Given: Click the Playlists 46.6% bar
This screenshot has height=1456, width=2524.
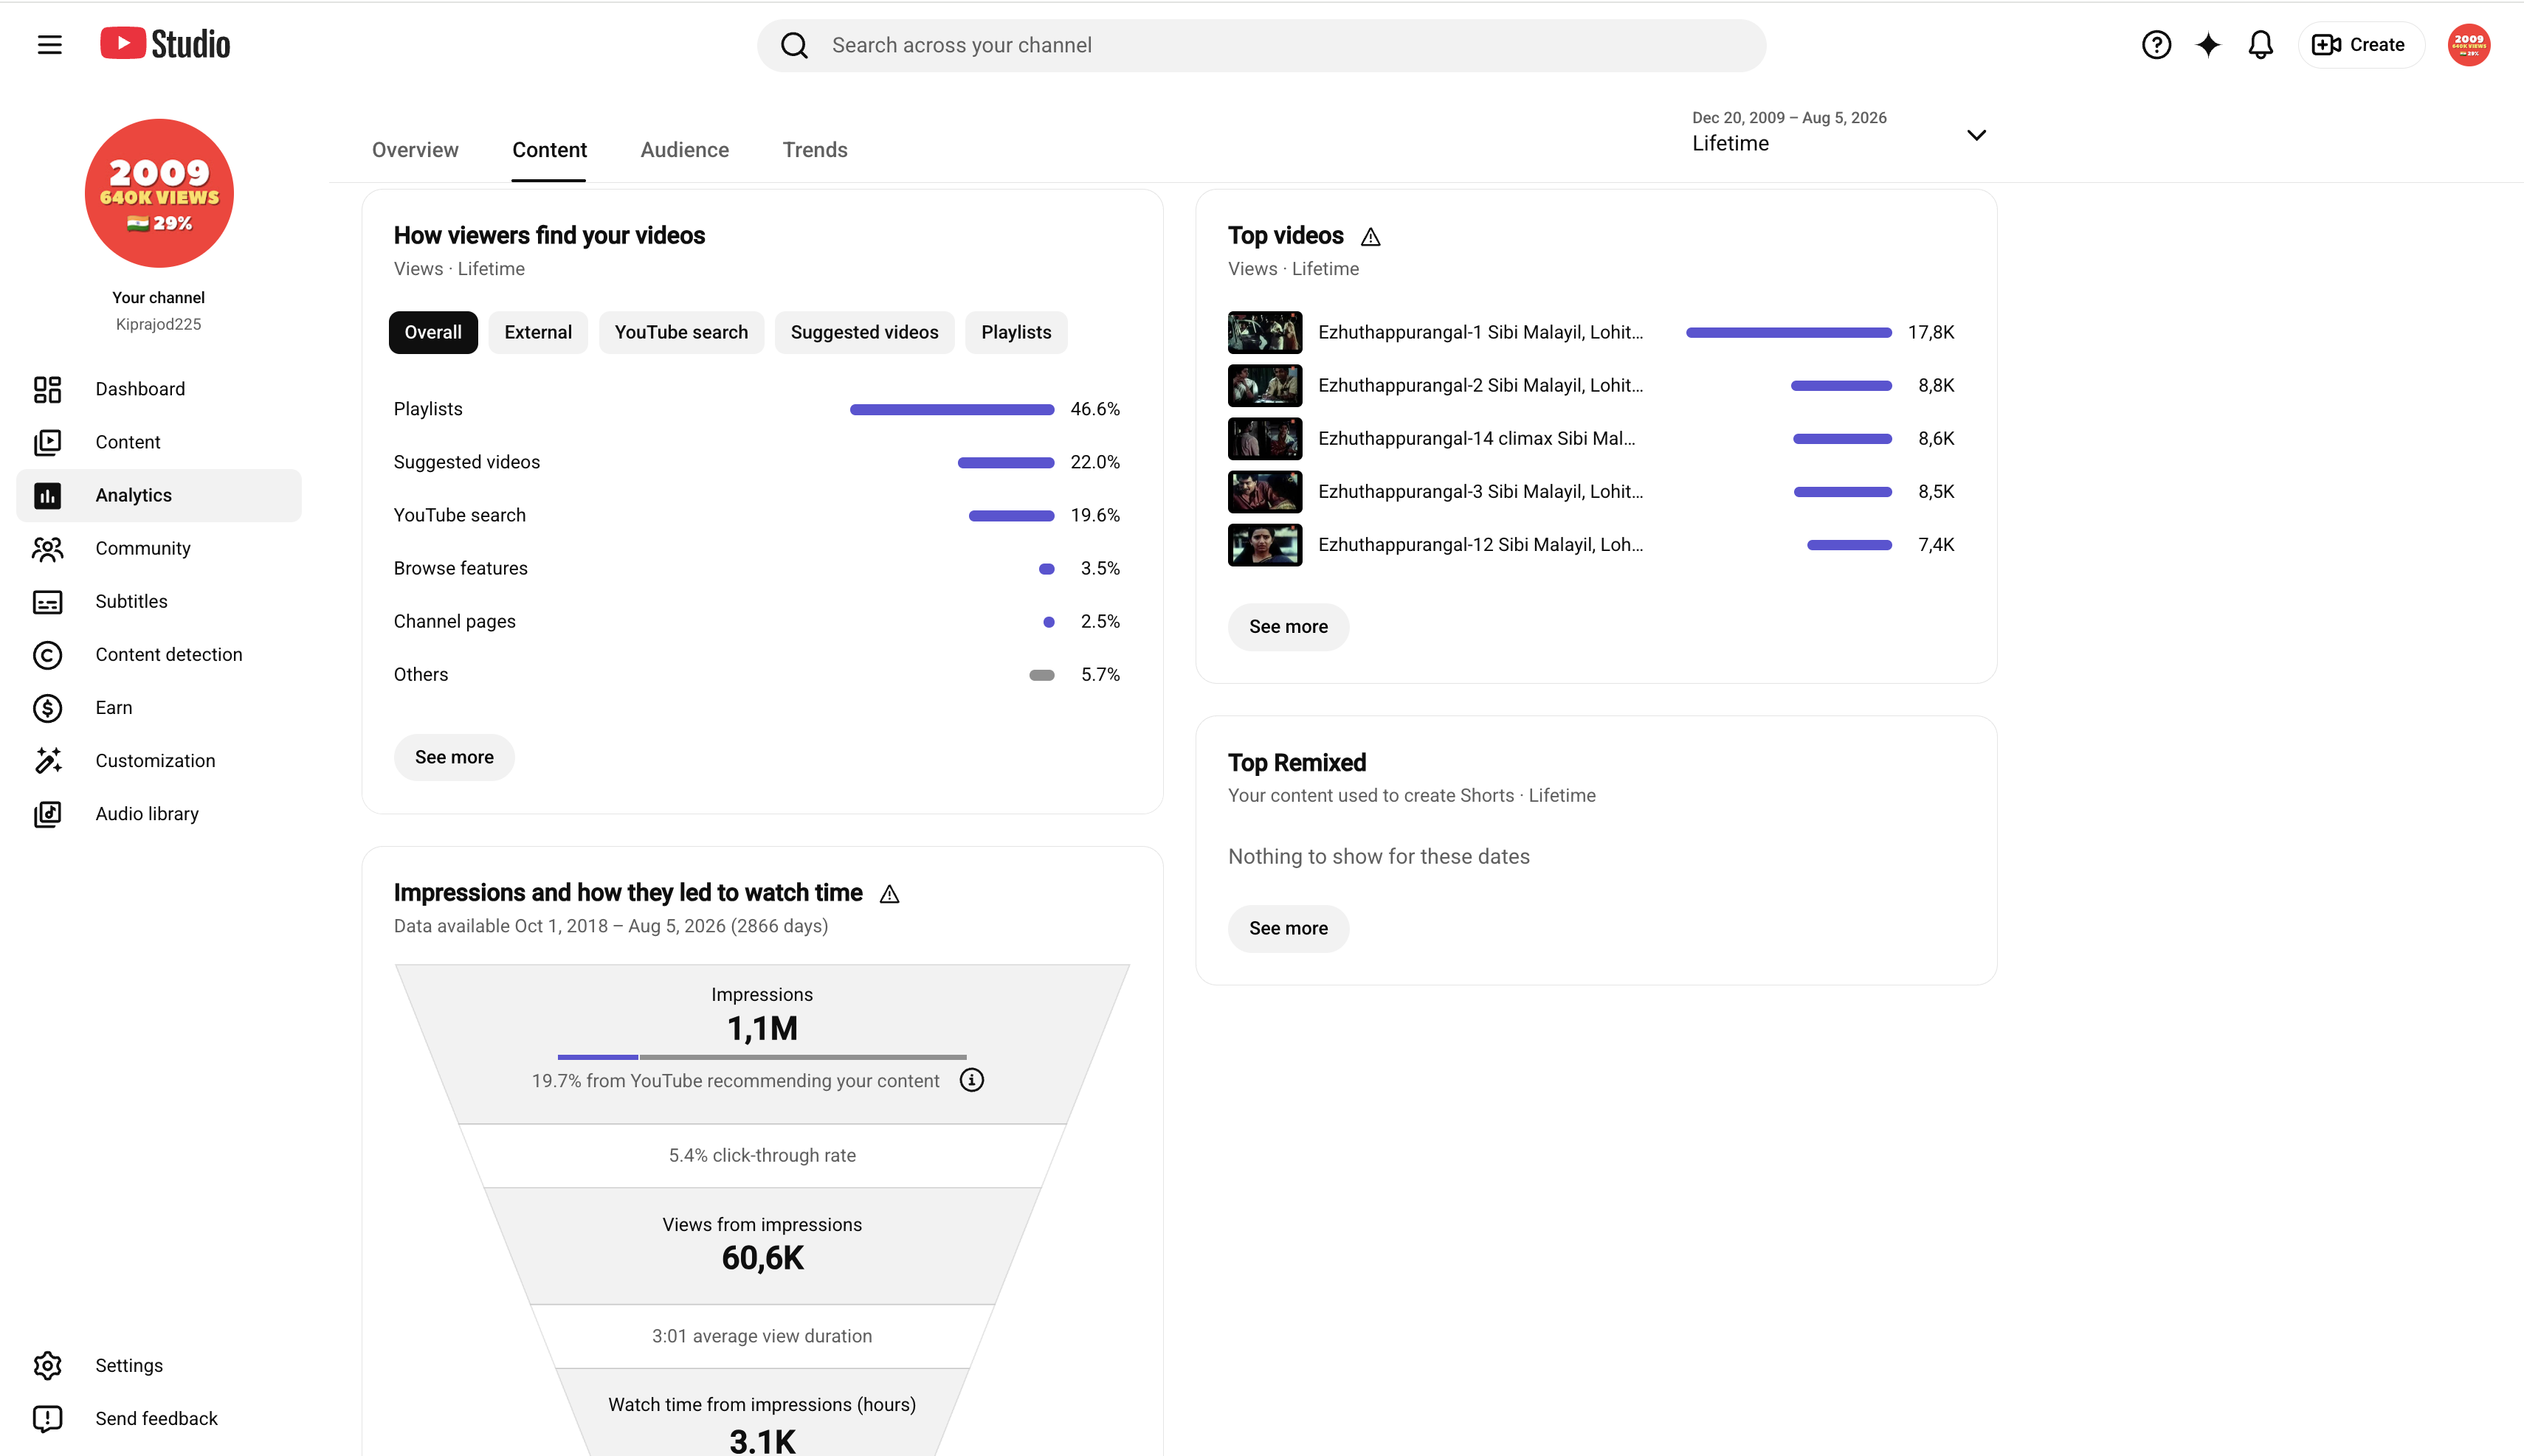Looking at the screenshot, I should [x=951, y=409].
